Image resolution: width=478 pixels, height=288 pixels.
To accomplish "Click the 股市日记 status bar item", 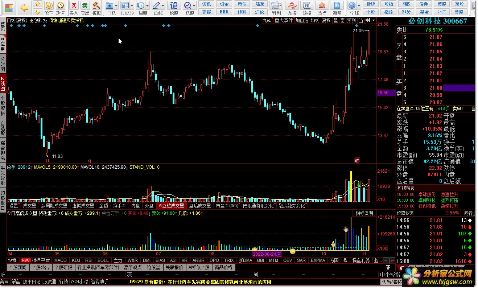I will pyautogui.click(x=32, y=282).
